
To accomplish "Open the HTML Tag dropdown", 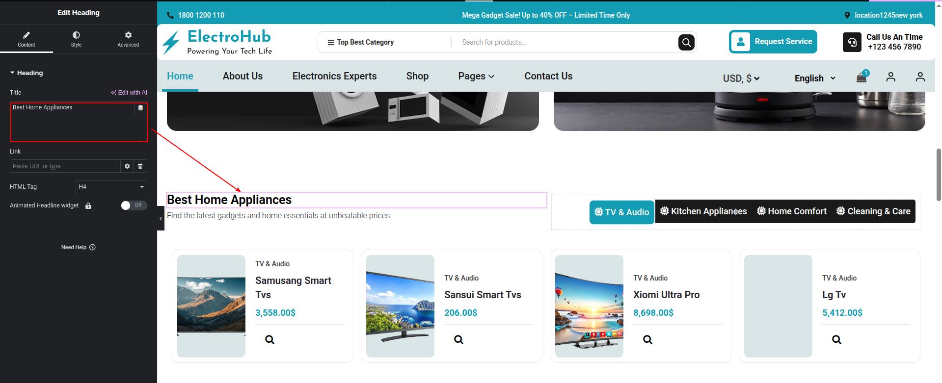I will [x=111, y=187].
